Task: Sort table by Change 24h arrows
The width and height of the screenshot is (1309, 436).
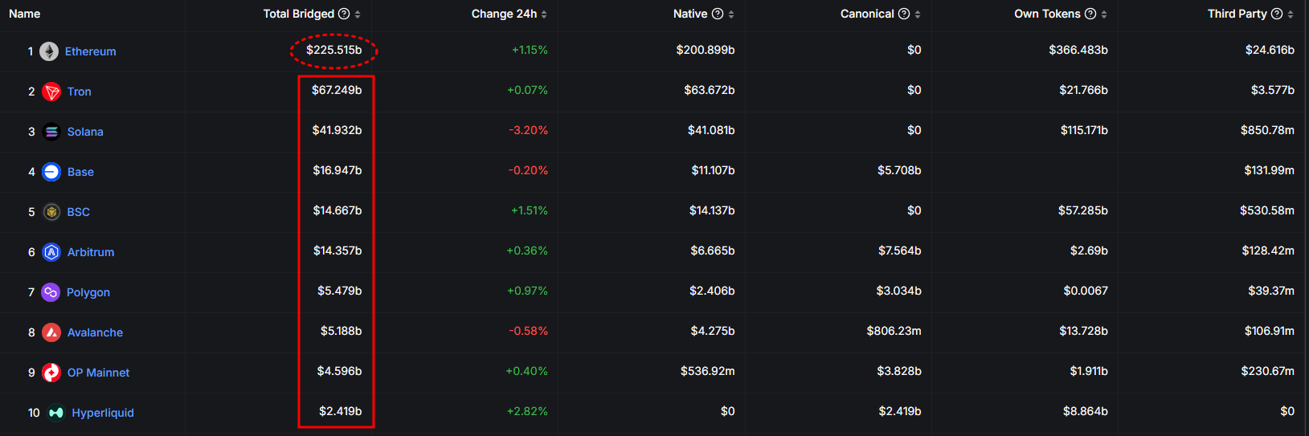Action: [544, 14]
